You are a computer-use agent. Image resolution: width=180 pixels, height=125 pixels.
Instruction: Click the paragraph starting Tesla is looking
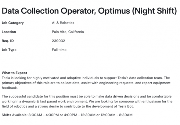[x=86, y=83]
